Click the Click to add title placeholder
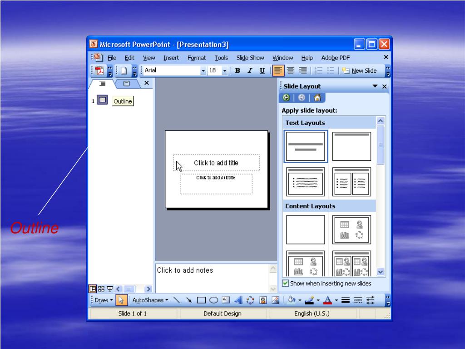465x349 pixels. tap(216, 163)
